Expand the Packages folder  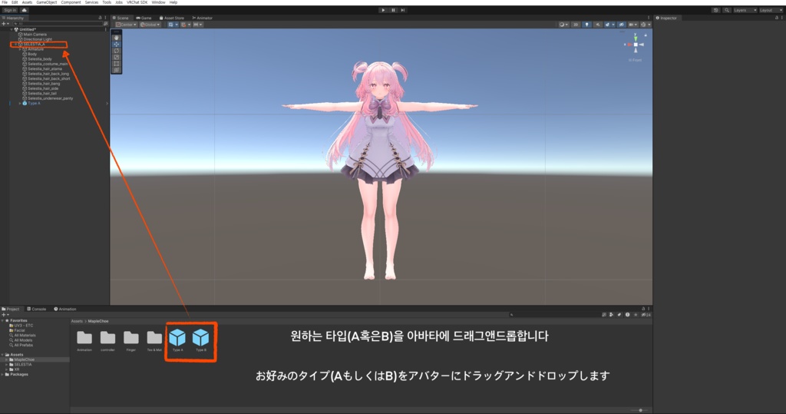point(2,374)
